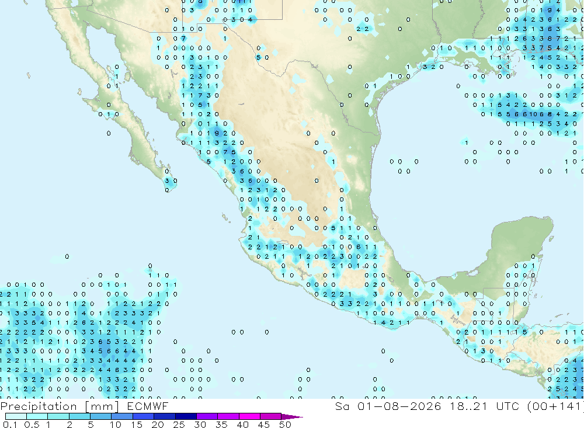Click the 20–25 mm legend swatch
584x428 pixels.
165,416
